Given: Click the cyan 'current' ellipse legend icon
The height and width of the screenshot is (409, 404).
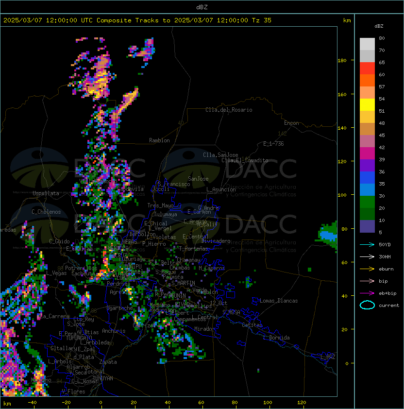Looking at the screenshot, I should pyautogui.click(x=367, y=305).
